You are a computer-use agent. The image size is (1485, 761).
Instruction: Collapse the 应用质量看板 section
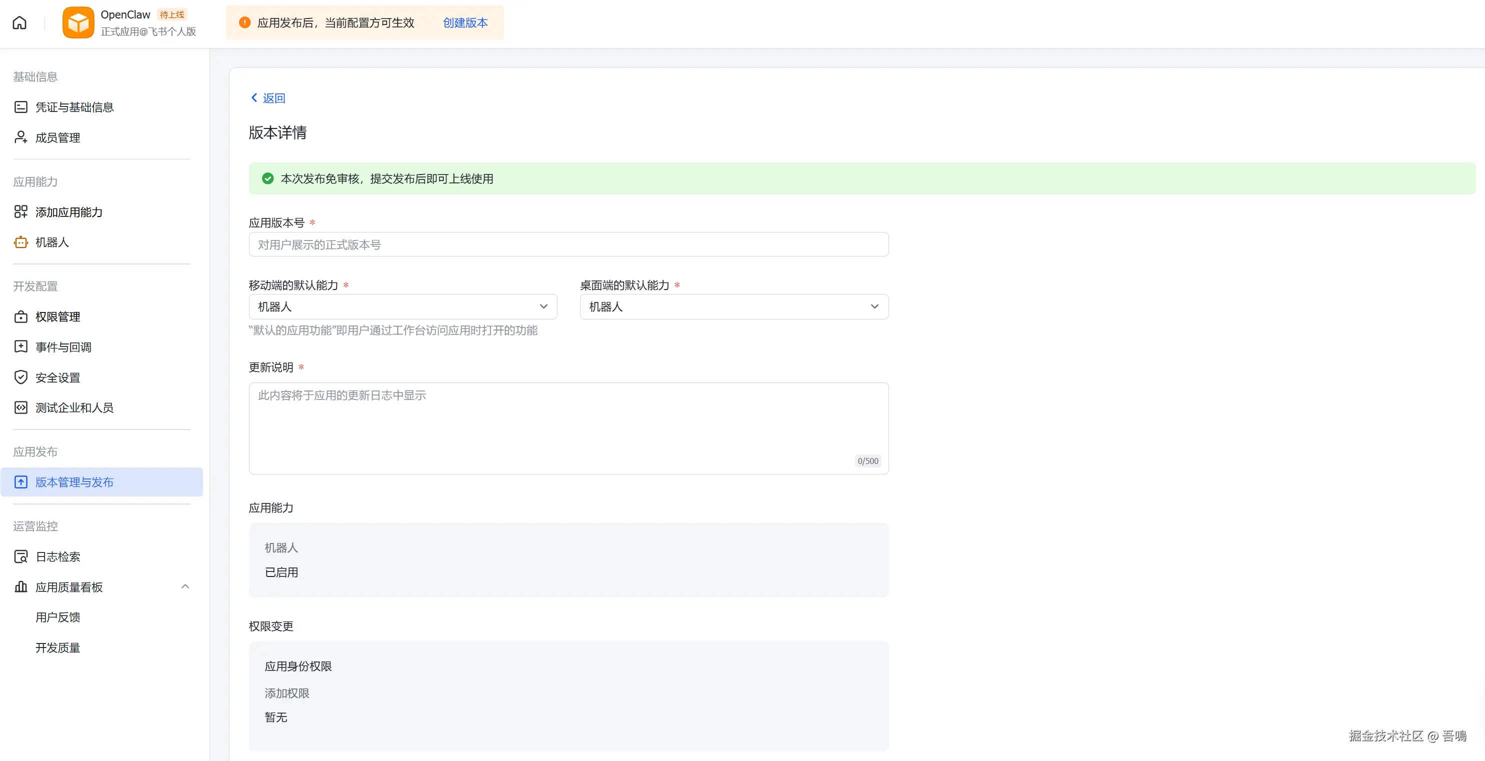(x=185, y=587)
